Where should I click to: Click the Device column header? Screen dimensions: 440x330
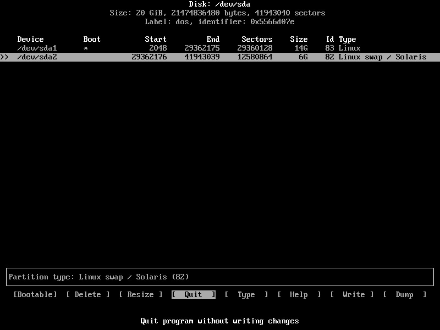click(x=31, y=40)
